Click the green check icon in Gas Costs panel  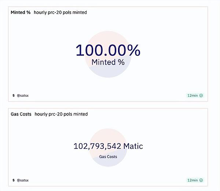[201, 180]
